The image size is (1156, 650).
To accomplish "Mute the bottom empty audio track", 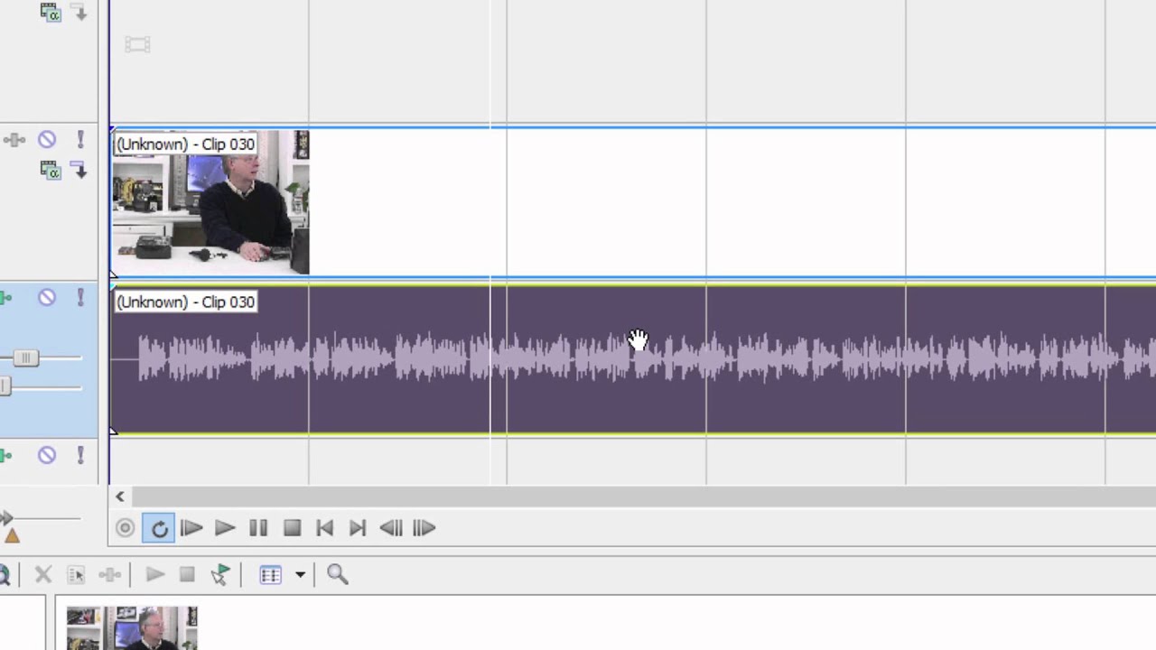I will click(x=47, y=456).
